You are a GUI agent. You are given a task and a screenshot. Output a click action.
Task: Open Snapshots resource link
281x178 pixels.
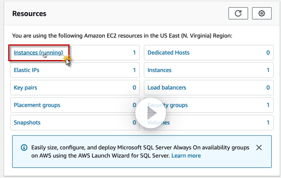coord(27,122)
